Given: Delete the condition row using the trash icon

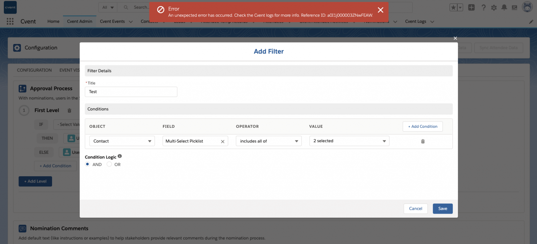Looking at the screenshot, I should (x=423, y=141).
